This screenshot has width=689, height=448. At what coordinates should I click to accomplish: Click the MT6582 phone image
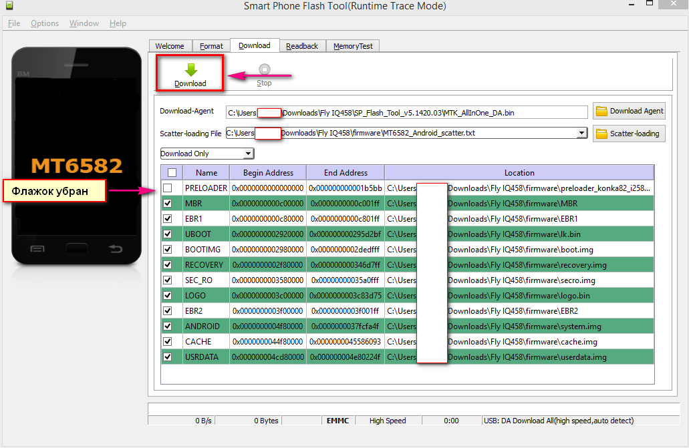76,156
